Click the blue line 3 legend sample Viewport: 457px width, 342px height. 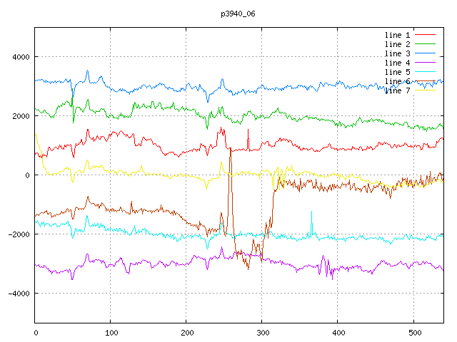coord(426,53)
